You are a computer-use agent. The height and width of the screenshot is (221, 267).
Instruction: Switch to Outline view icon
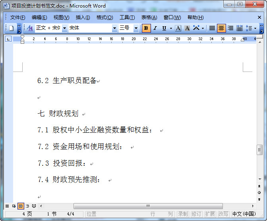[x=27, y=206]
